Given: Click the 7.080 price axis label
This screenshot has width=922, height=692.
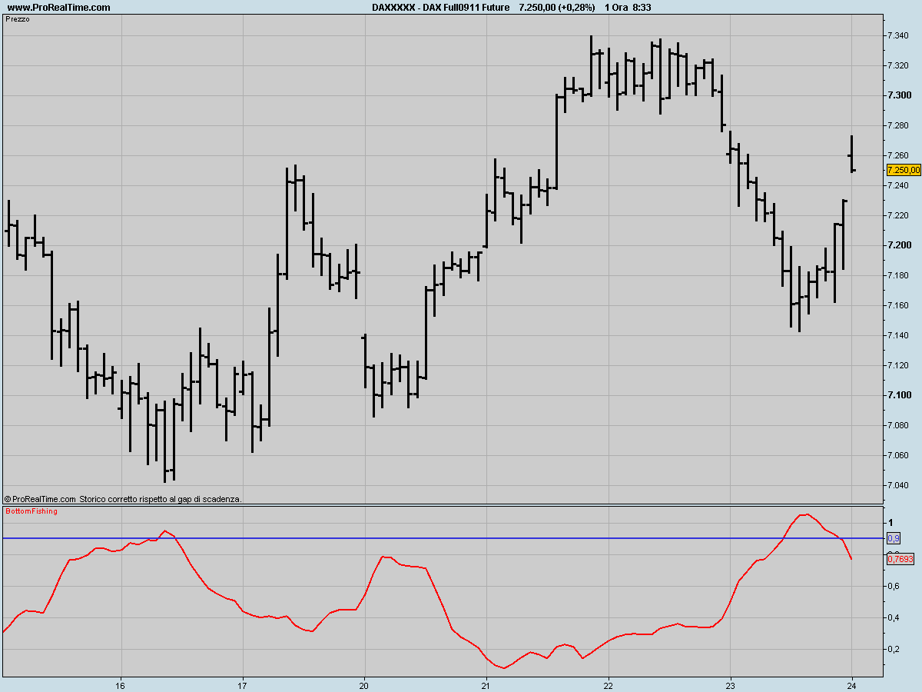Looking at the screenshot, I should click(x=898, y=425).
